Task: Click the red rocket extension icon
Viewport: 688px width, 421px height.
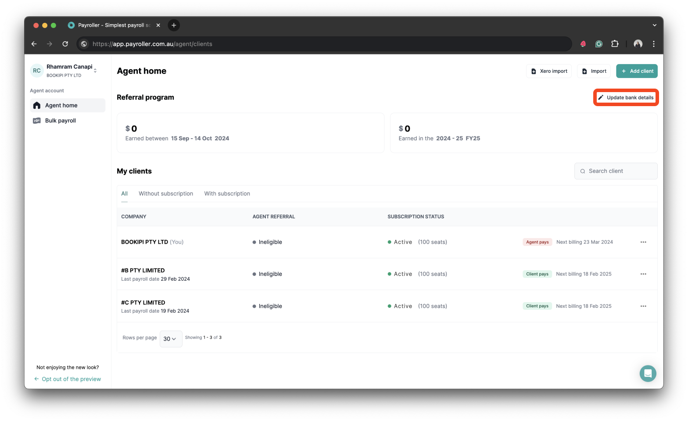Action: point(583,44)
